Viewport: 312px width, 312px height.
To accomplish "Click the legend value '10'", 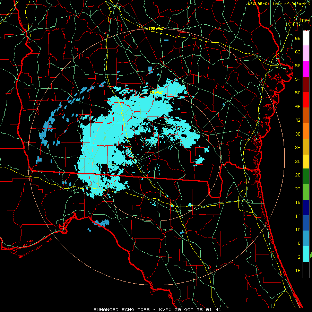I will (298, 229).
